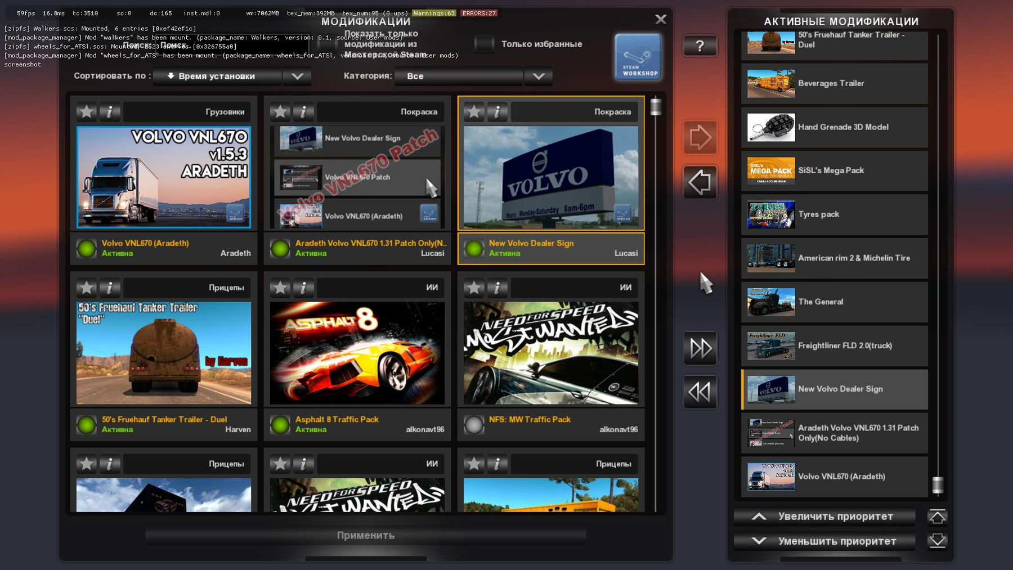
Task: Click the Применить apply button
Action: tap(366, 535)
